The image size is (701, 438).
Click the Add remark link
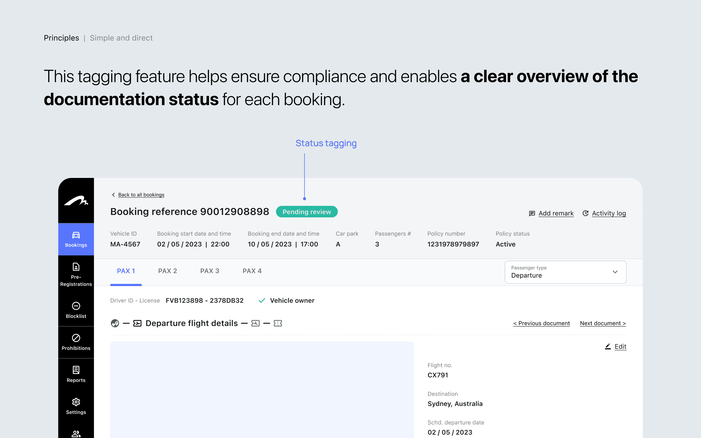[x=556, y=214]
